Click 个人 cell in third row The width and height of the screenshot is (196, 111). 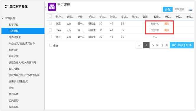pos(155,37)
